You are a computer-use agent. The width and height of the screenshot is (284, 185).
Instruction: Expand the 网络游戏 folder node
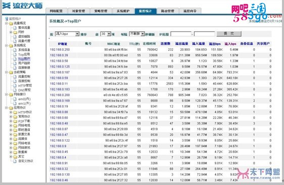[x=11, y=148]
